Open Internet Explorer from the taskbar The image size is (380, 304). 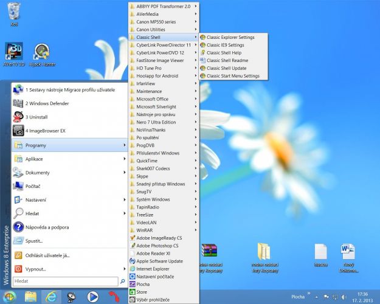click(51, 297)
